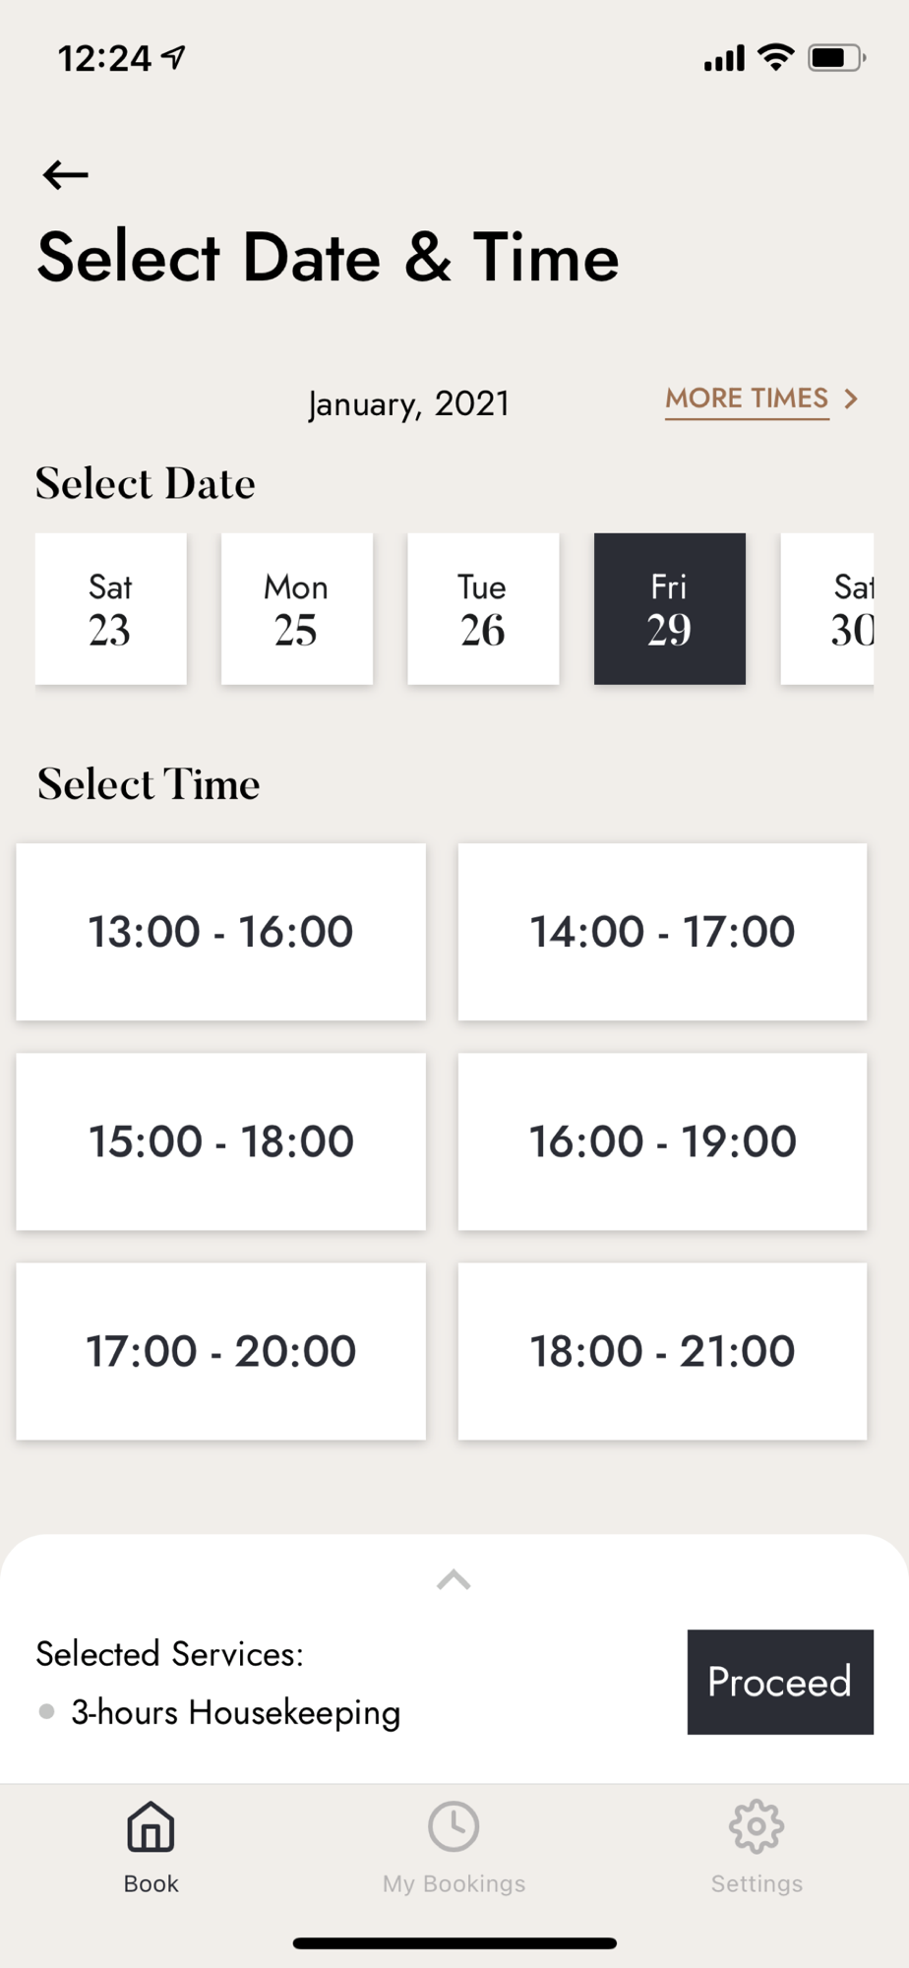This screenshot has height=1968, width=909.
Task: Open the chevron next to MORE TIMES
Action: tap(852, 399)
